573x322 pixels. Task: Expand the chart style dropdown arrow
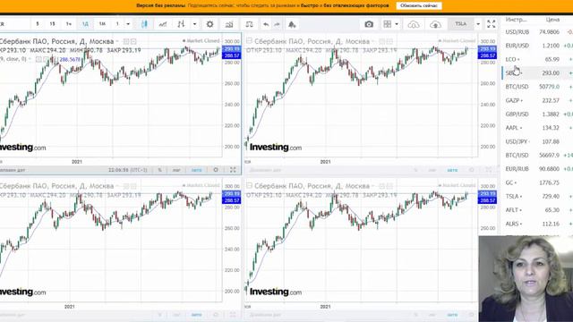pos(195,24)
